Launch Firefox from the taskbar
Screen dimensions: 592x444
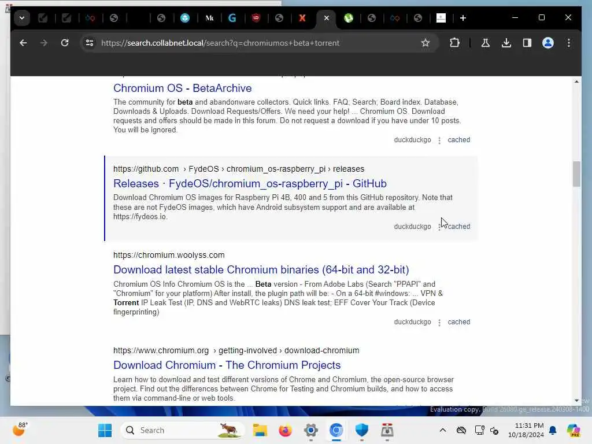(x=286, y=430)
